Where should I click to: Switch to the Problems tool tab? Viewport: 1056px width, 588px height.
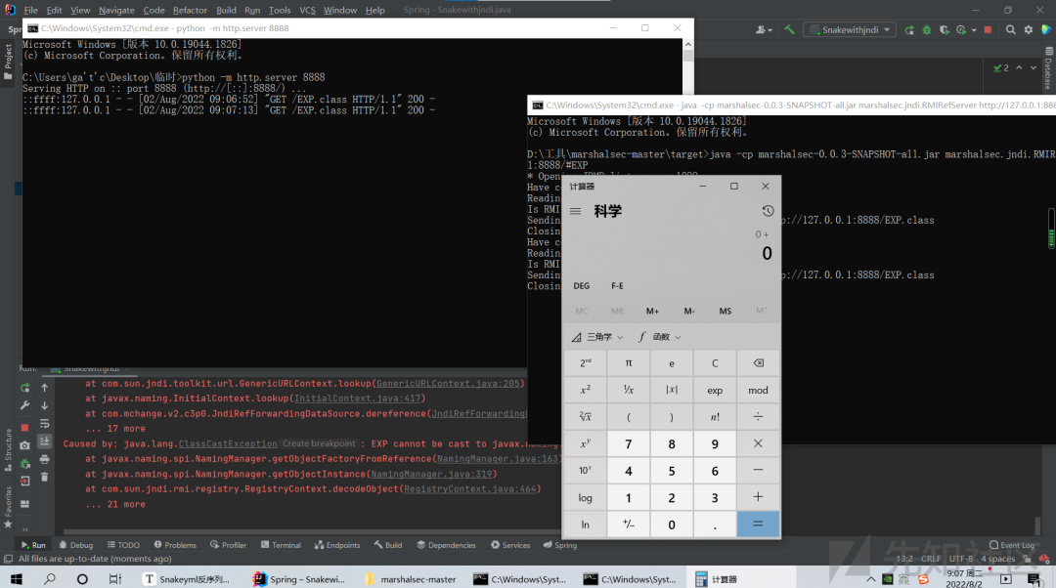pos(175,545)
